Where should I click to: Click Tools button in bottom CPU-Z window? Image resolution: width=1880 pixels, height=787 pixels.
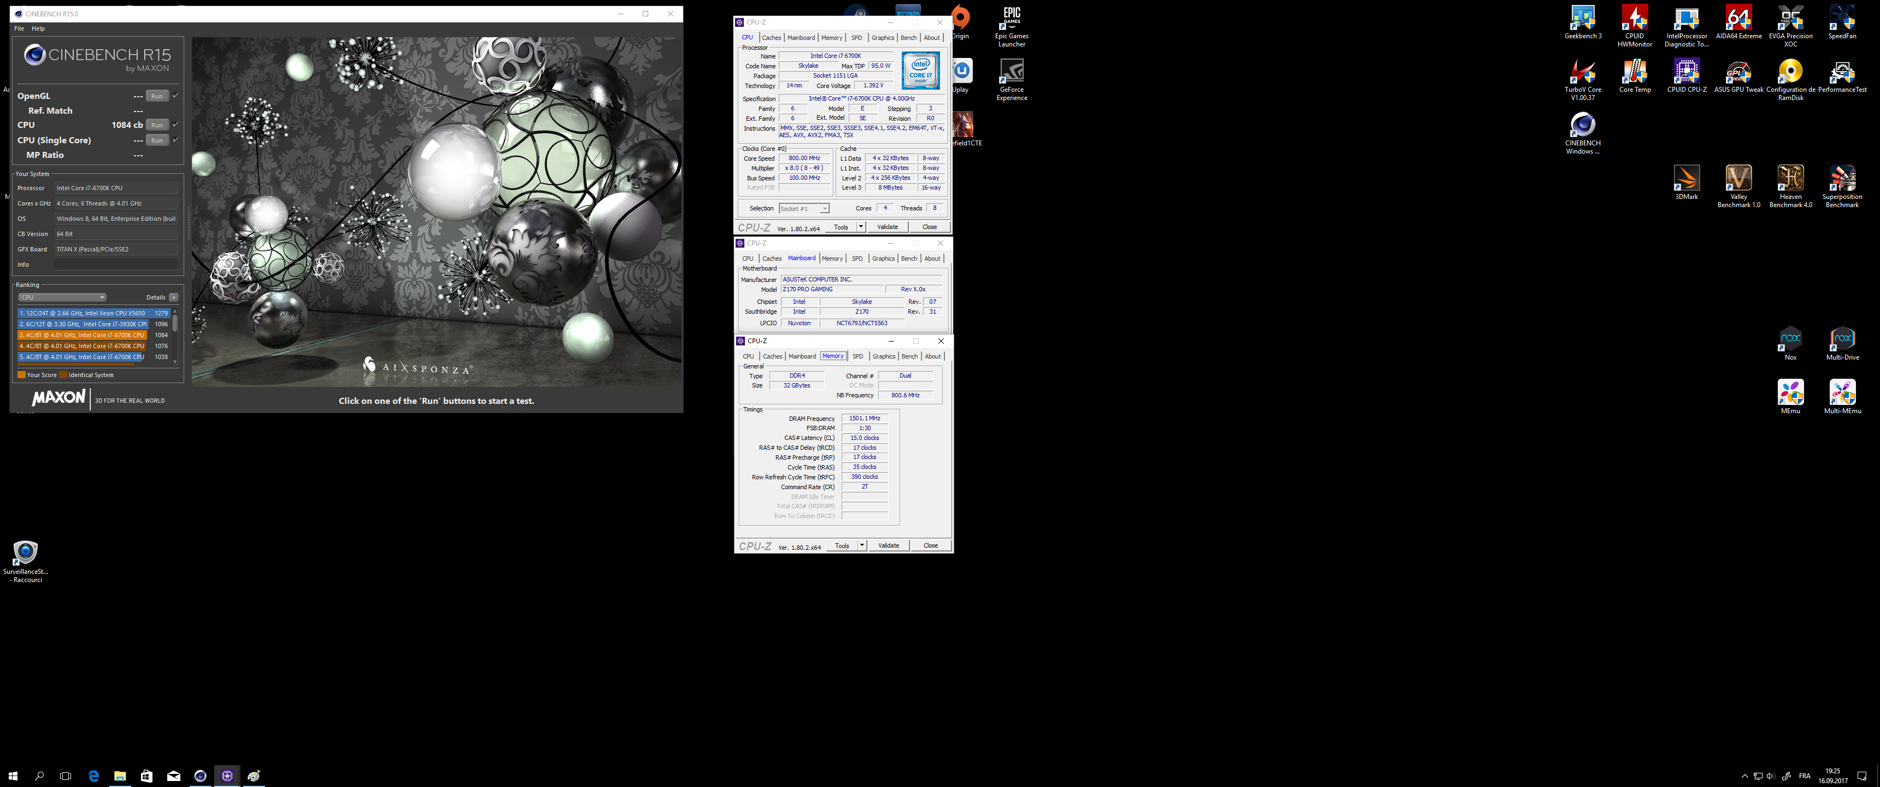(x=842, y=545)
